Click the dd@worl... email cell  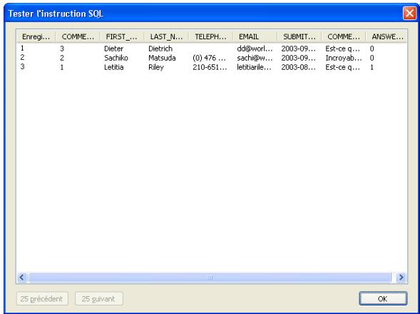coord(255,49)
